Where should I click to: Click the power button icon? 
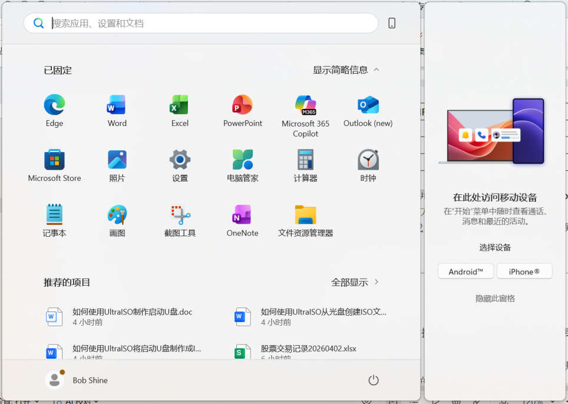374,380
